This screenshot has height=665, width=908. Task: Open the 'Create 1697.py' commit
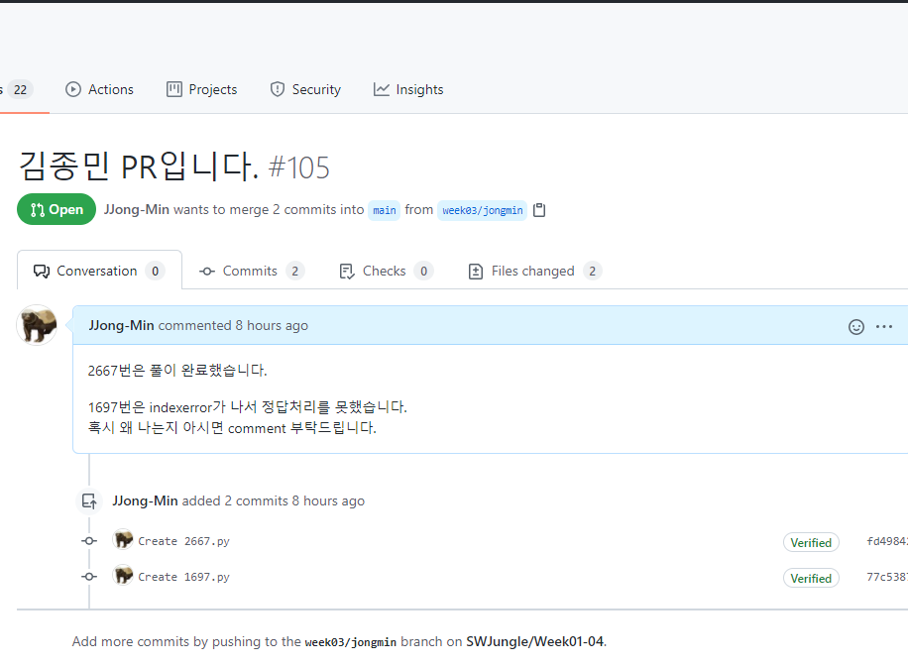(183, 577)
